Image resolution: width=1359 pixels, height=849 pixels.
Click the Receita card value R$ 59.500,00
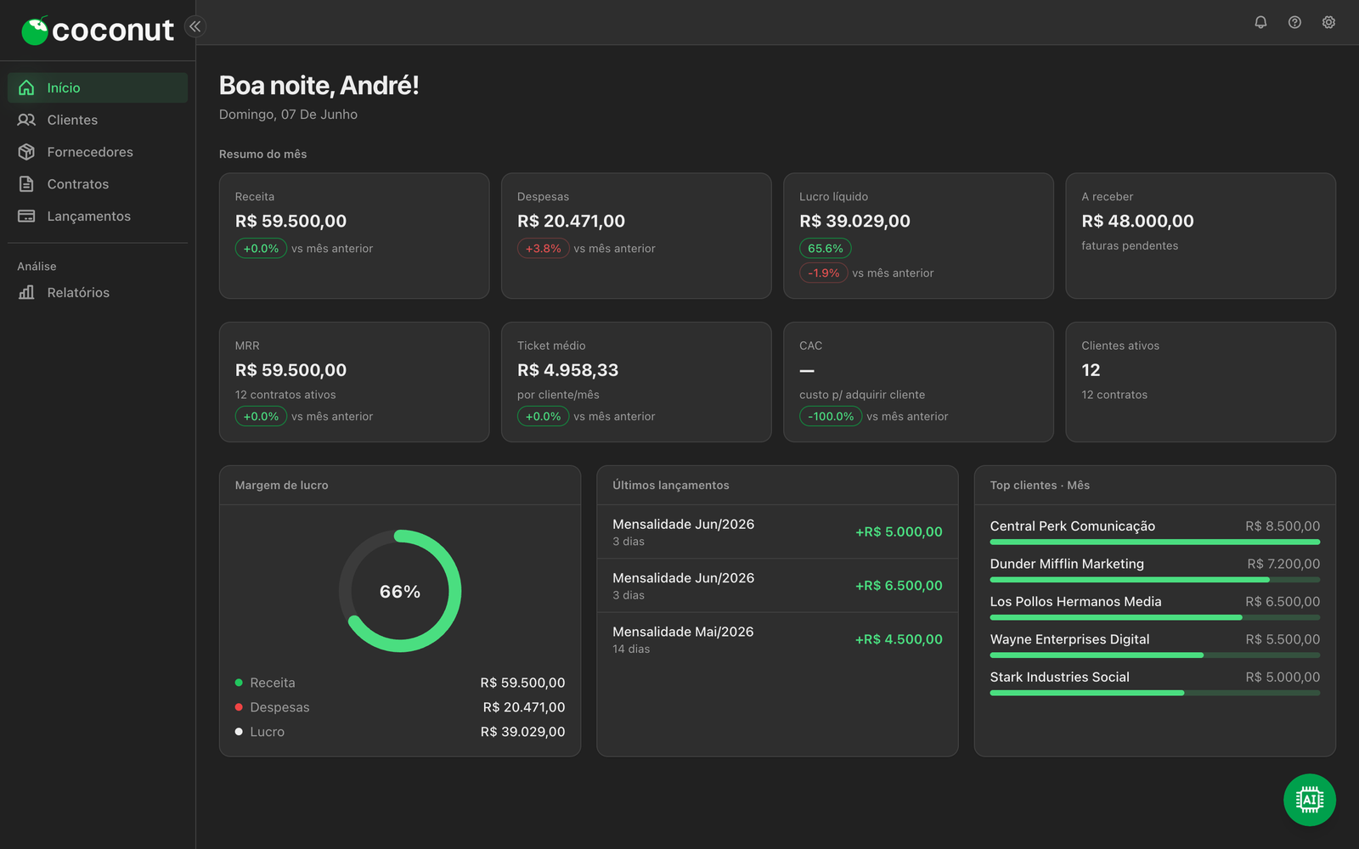pos(290,221)
